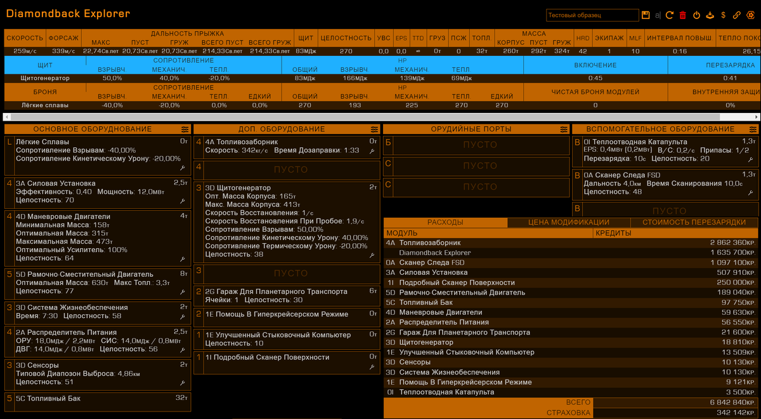The width and height of the screenshot is (761, 419).
Task: Switch to Цена модификации tab
Action: pyautogui.click(x=569, y=222)
